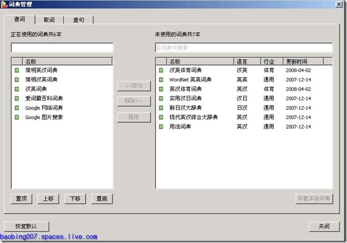Click the icon beside 新日汉大辞典
347x243 pixels.
(161, 108)
